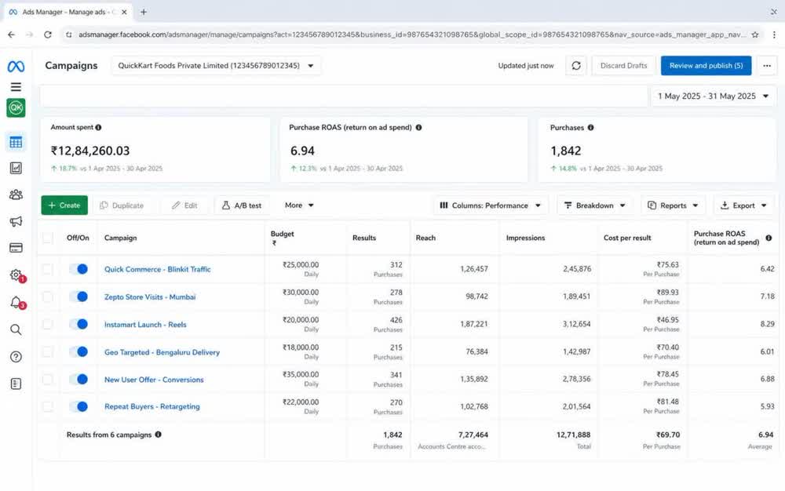This screenshot has width=785, height=491.
Task: Open Geo Targeted - Bengaluru Delivery campaign link
Action: tap(162, 352)
